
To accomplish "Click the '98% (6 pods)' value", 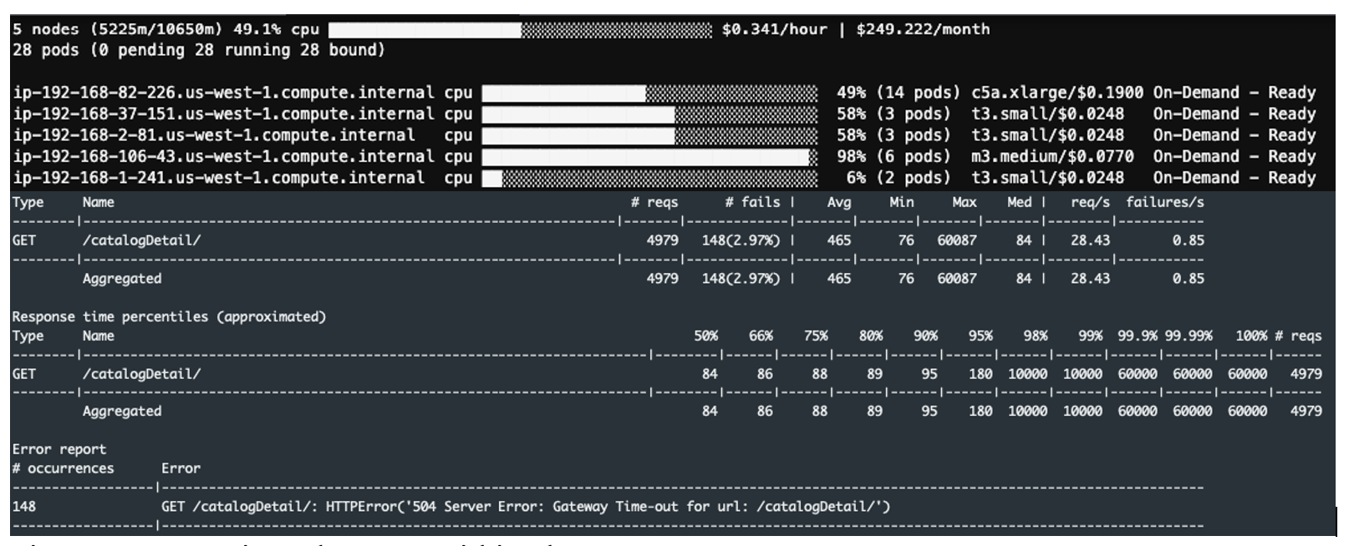I will coord(893,156).
